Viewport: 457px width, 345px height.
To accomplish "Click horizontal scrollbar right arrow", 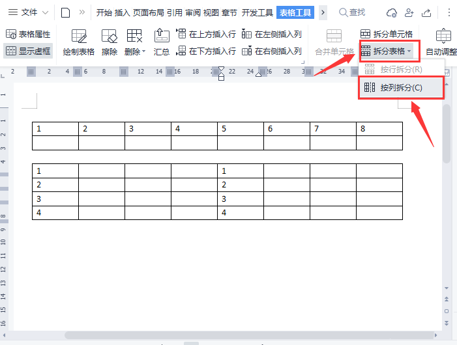I will 435,335.
